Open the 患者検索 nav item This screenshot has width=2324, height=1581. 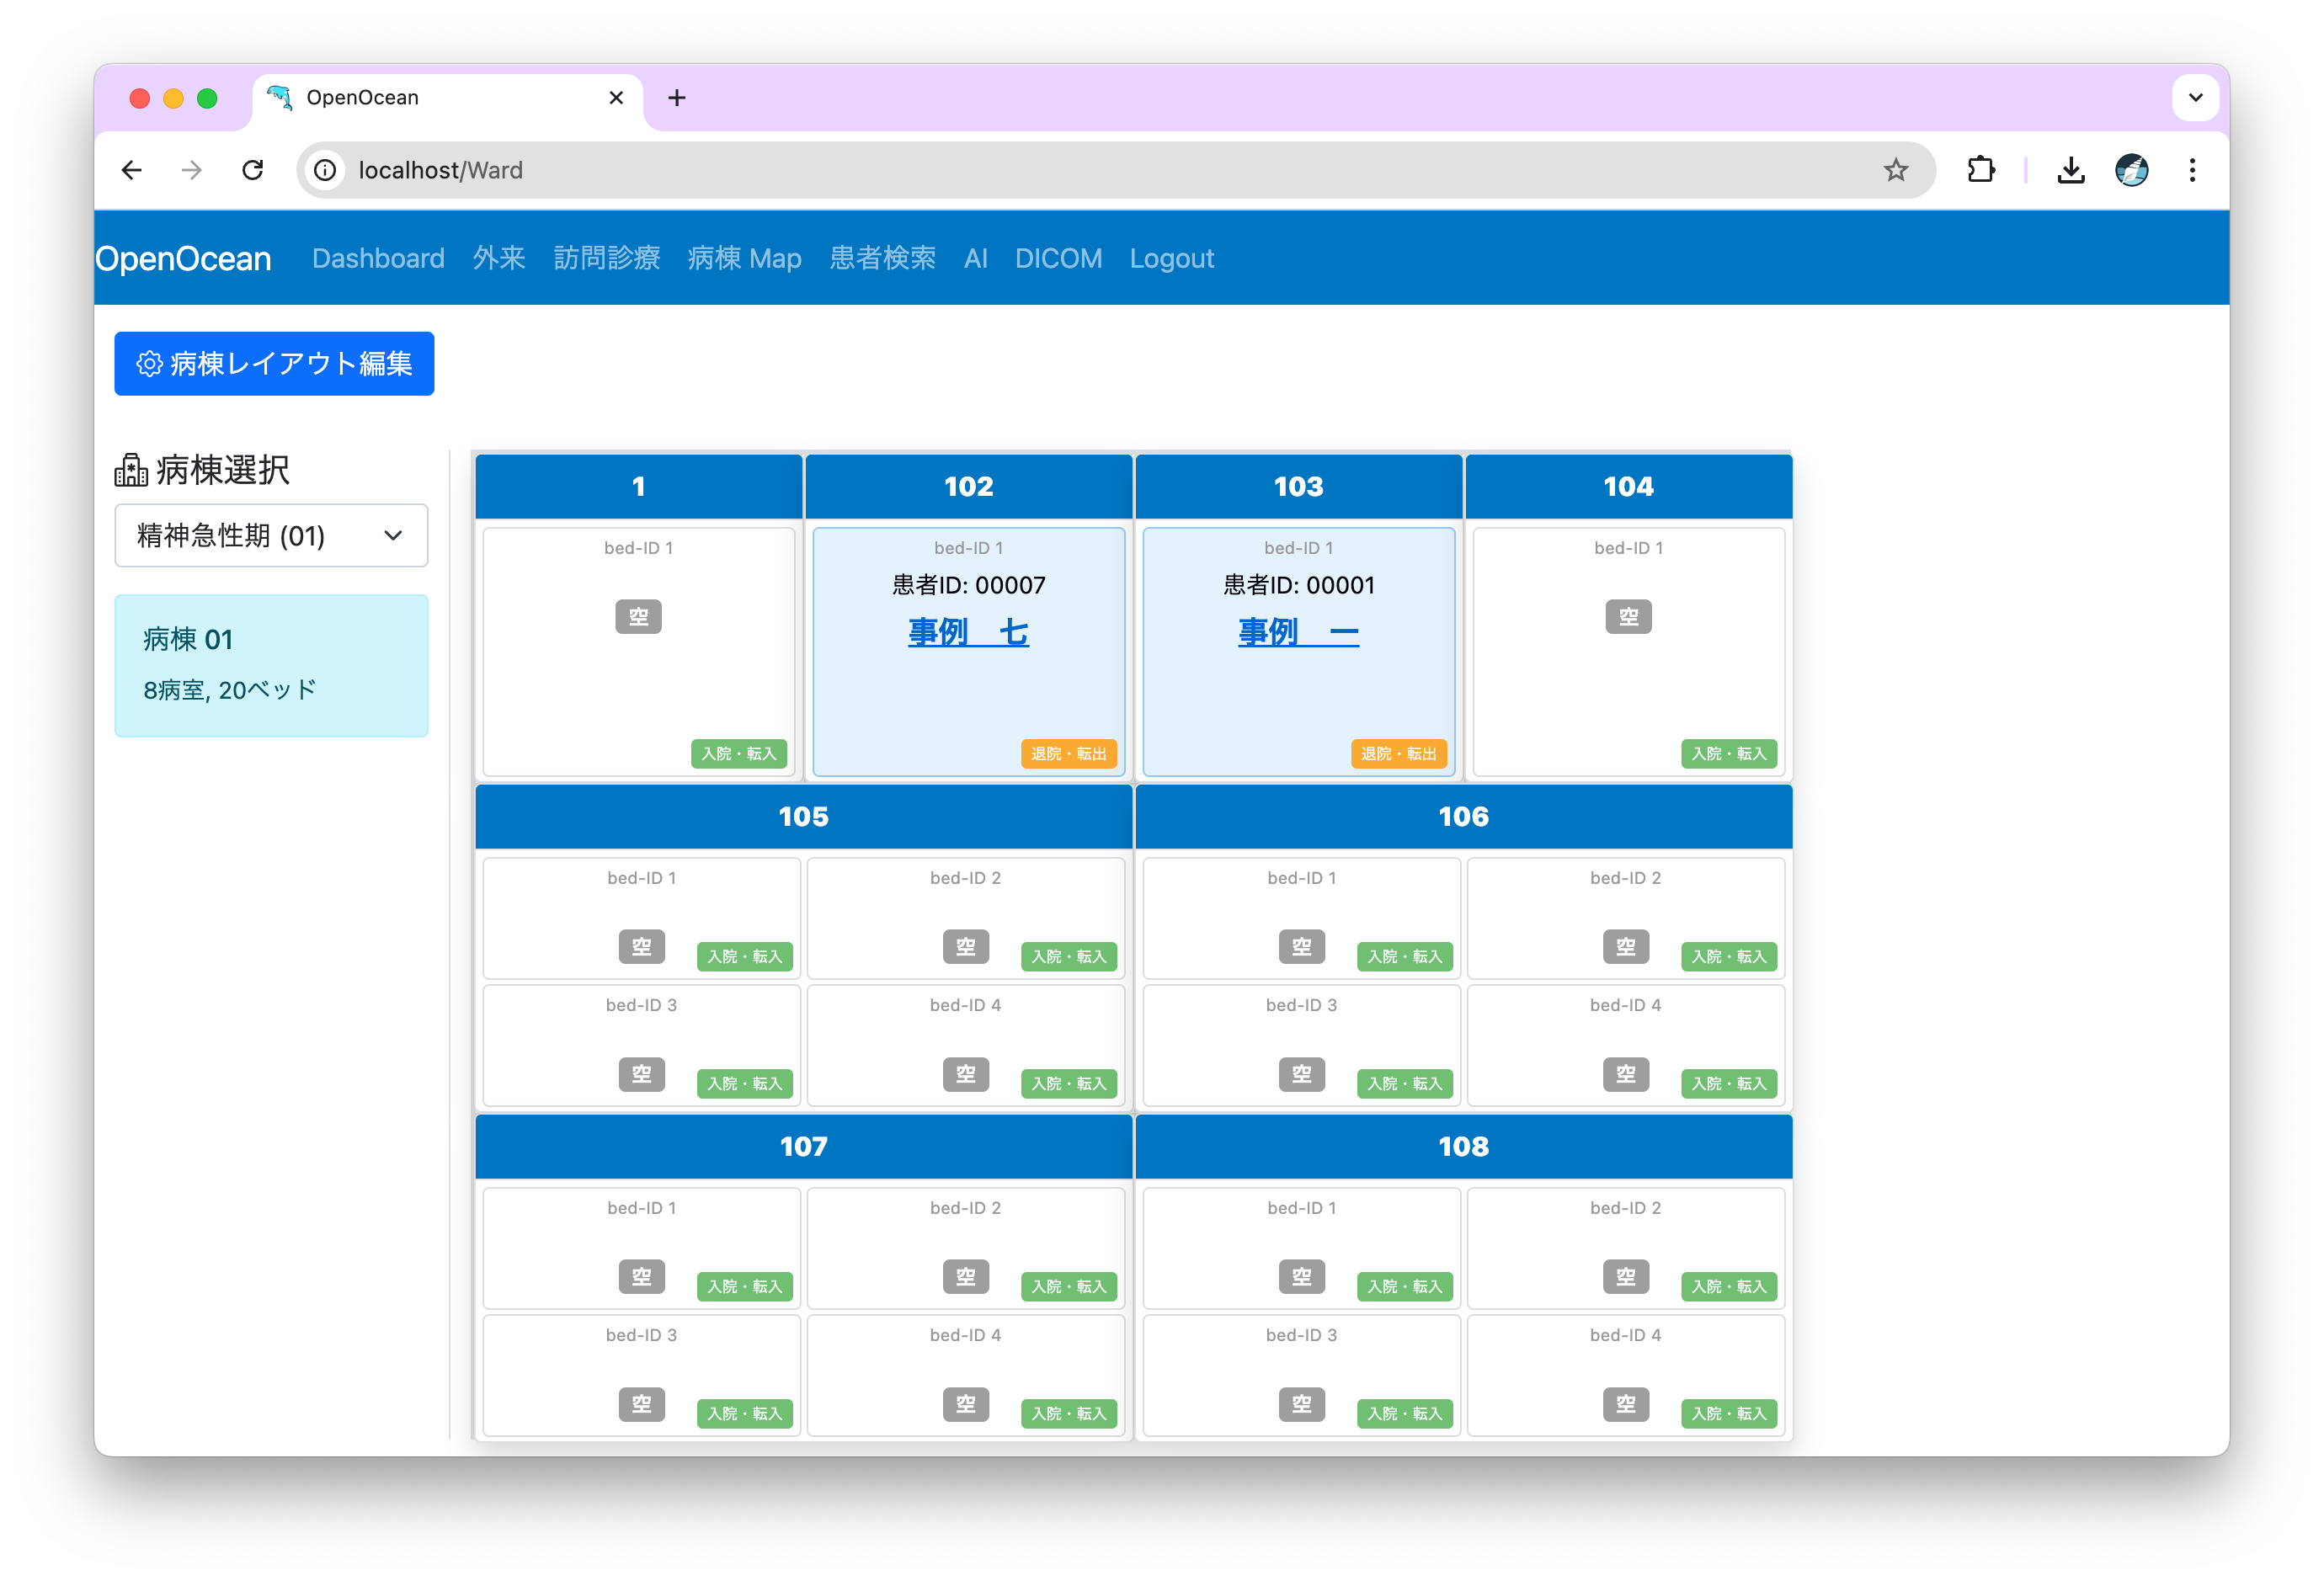tap(882, 258)
